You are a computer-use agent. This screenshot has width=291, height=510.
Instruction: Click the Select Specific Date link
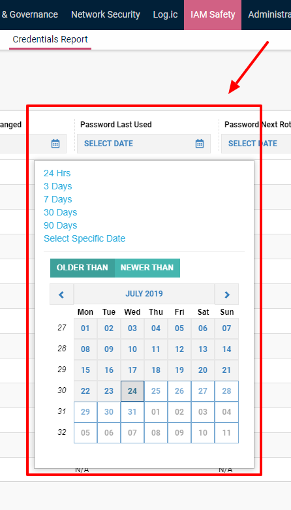pos(85,238)
